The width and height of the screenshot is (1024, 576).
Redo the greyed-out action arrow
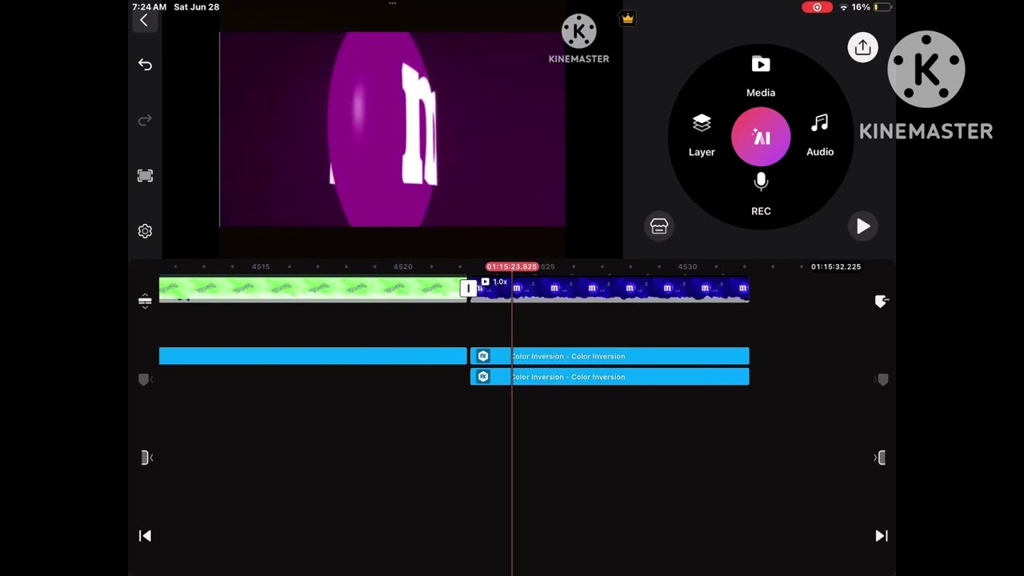pyautogui.click(x=145, y=120)
